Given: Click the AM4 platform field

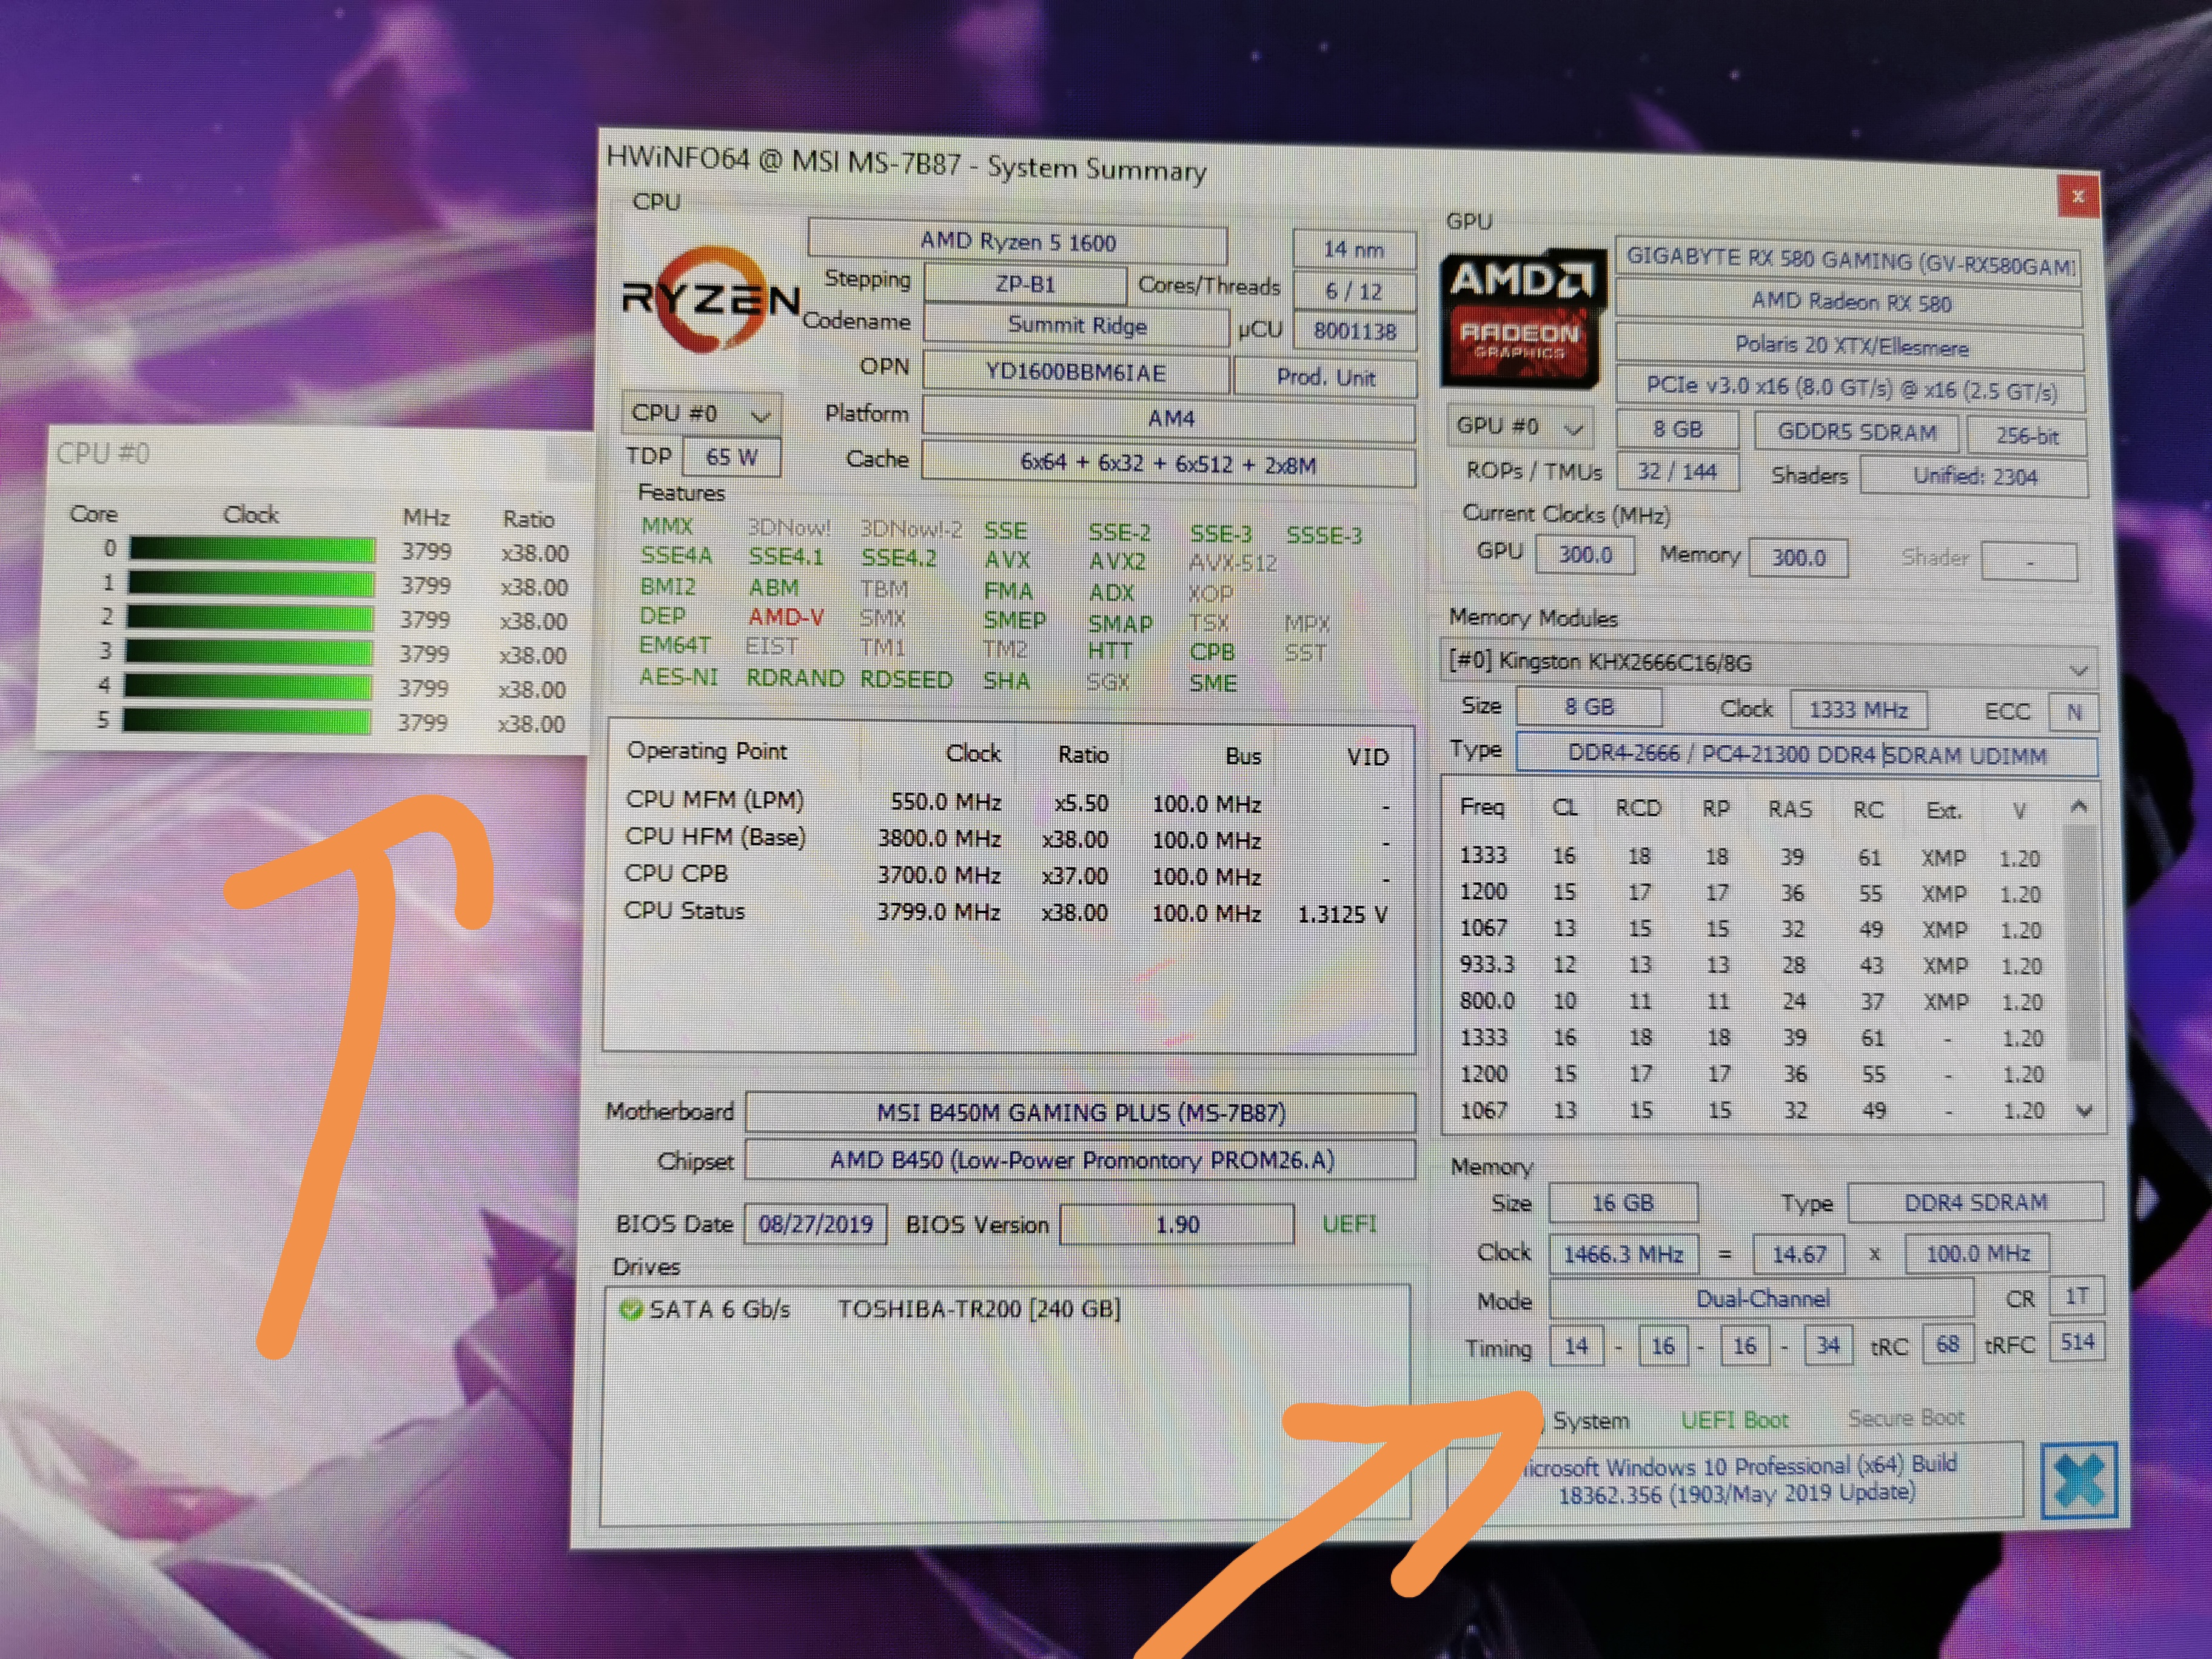Looking at the screenshot, I should 1168,419.
